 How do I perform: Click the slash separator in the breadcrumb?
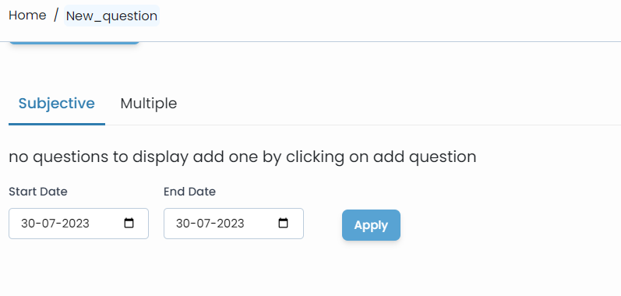pos(56,16)
